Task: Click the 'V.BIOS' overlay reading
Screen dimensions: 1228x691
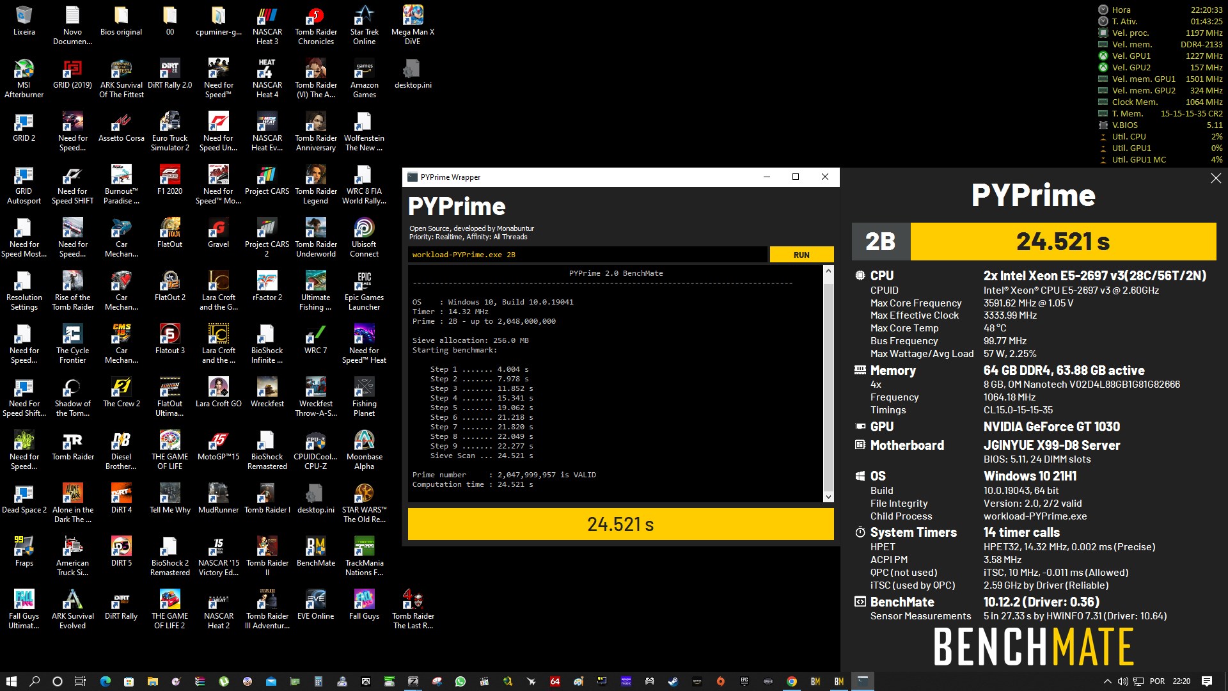Action: coord(1160,125)
